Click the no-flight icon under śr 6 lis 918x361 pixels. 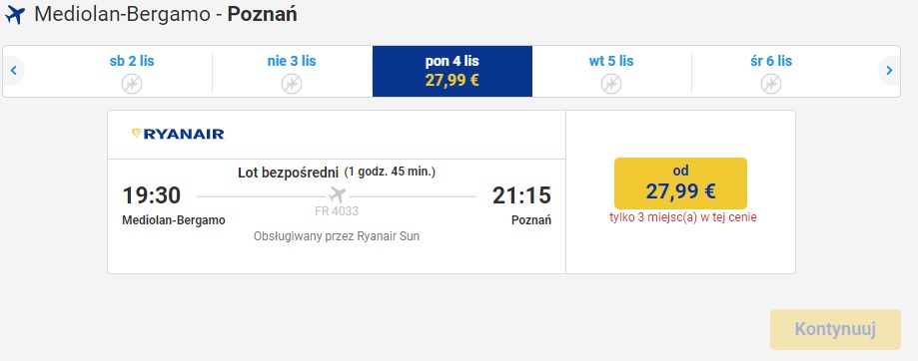(x=771, y=84)
